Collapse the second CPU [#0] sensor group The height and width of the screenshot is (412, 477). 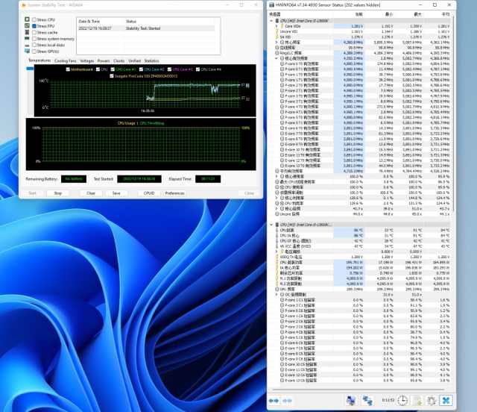271,225
